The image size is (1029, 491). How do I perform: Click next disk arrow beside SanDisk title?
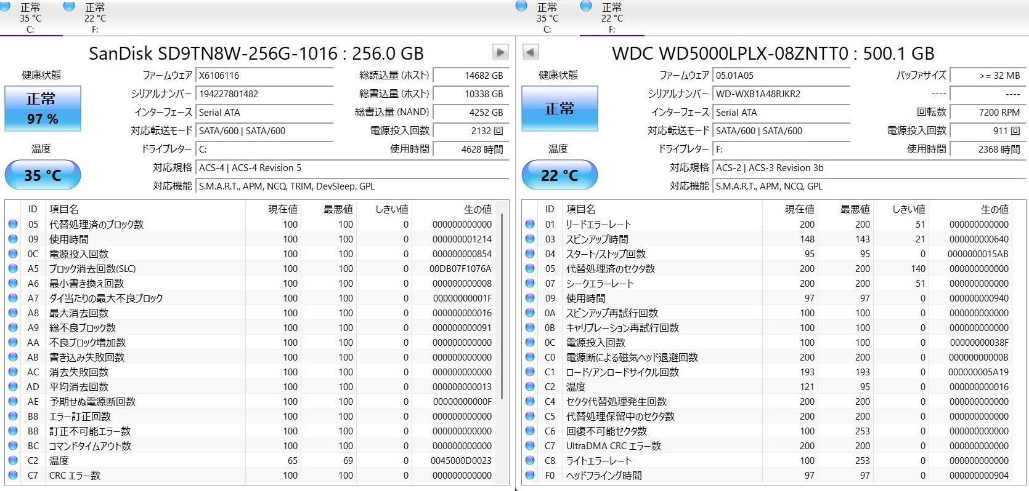click(x=500, y=52)
